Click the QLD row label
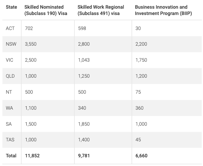203x166 pixels. [x=10, y=76]
